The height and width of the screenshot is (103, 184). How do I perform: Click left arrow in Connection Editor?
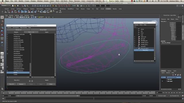(x=30, y=81)
